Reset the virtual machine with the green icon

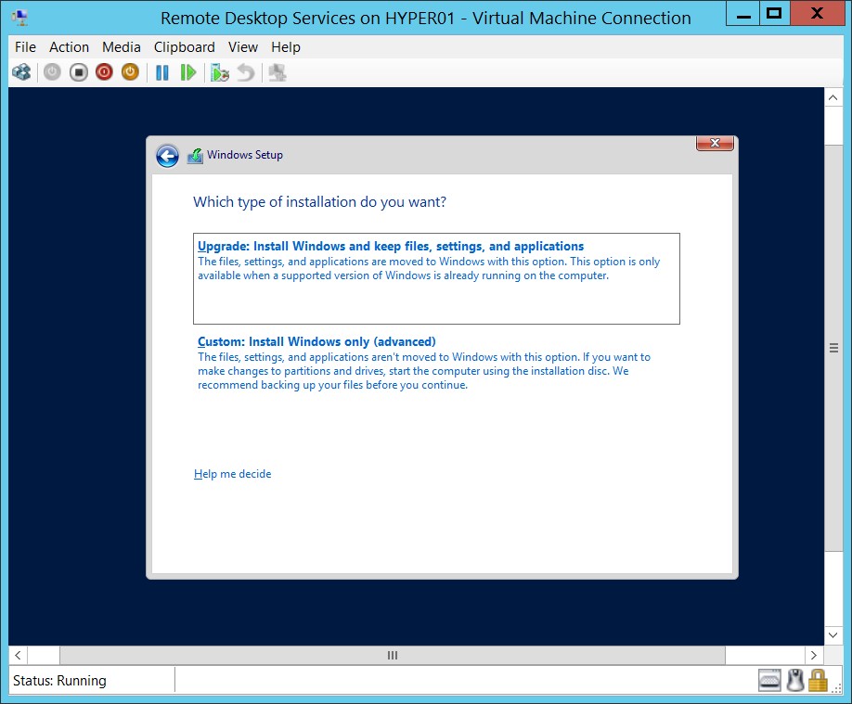point(188,72)
